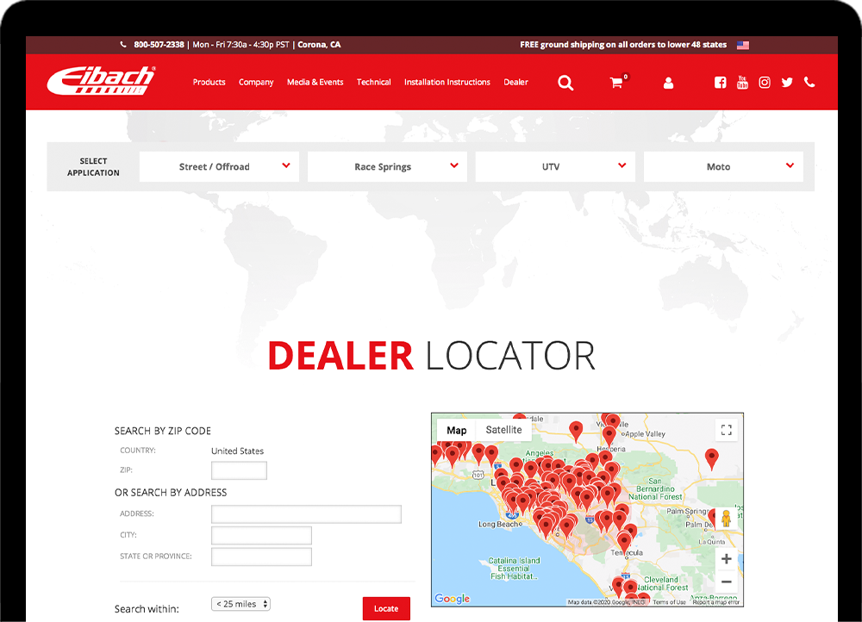Screen dimensions: 862x622
Task: Open the search magnifier icon
Action: pos(565,83)
